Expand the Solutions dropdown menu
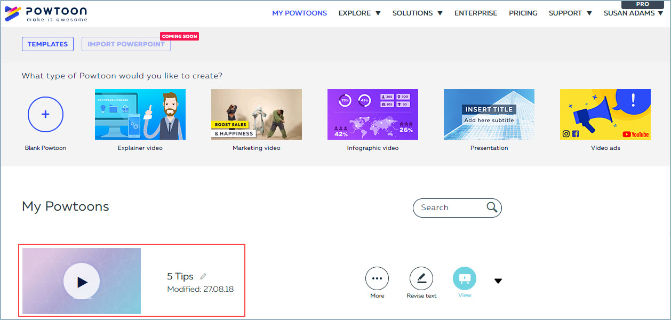 coord(417,13)
